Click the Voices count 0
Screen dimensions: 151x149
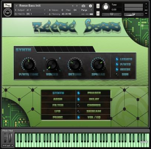[62, 10]
